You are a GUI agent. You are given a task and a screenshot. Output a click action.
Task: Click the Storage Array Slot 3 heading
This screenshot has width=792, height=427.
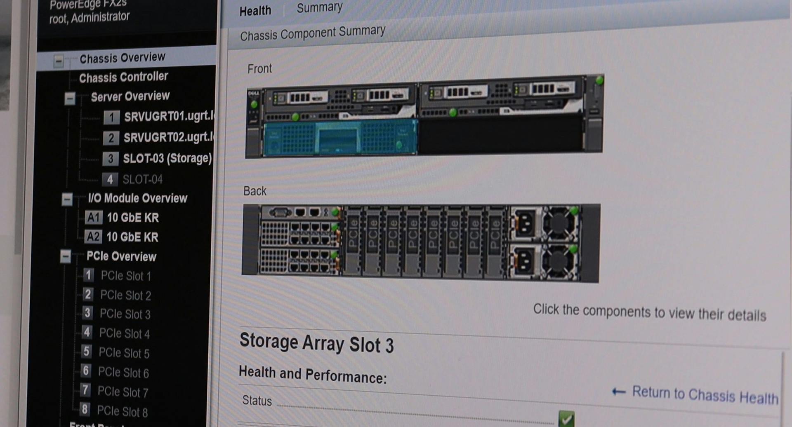pyautogui.click(x=317, y=343)
